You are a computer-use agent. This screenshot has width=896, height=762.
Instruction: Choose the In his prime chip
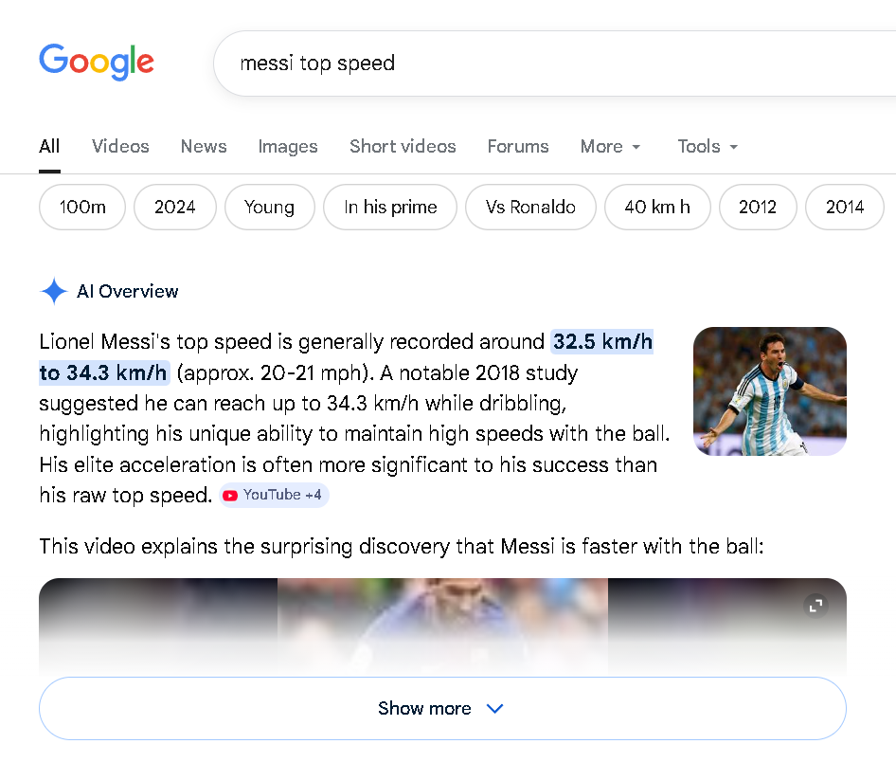pyautogui.click(x=389, y=207)
